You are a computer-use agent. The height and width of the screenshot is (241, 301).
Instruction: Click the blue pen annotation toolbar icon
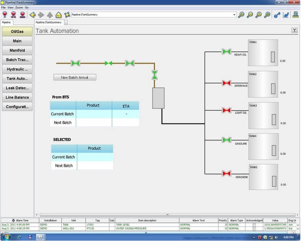click(x=276, y=15)
